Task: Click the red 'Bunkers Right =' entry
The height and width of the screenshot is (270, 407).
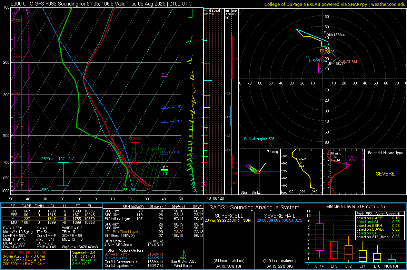Action: 134,254
